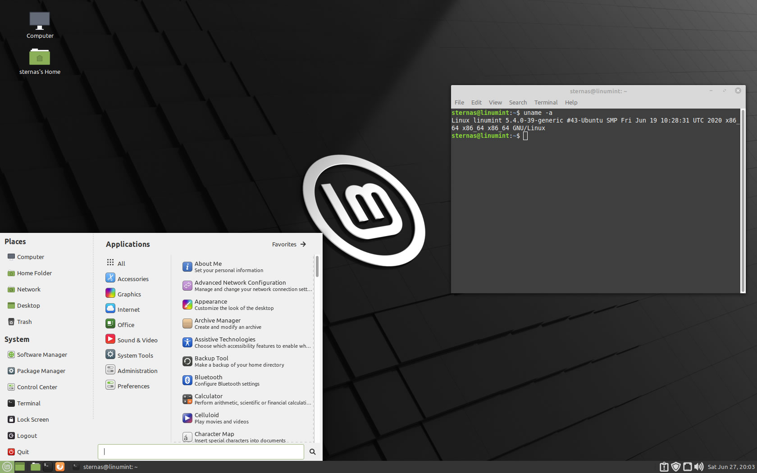Launch Assistive Technologies
The image size is (757, 473).
pyautogui.click(x=246, y=342)
